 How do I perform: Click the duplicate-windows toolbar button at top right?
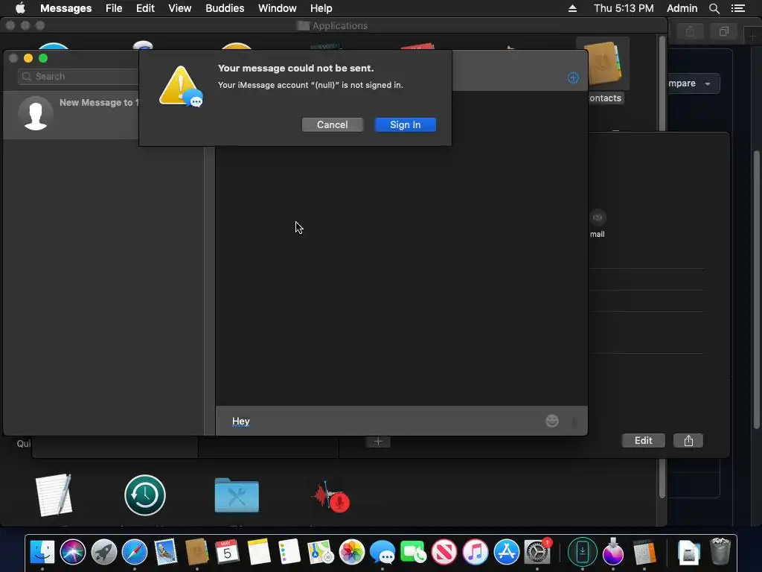point(723,31)
